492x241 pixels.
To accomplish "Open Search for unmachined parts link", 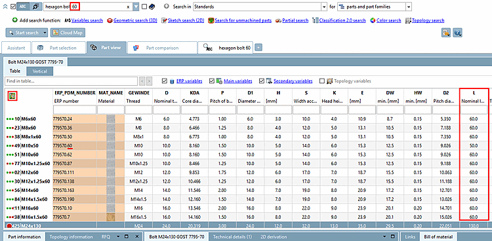I will click(x=243, y=20).
